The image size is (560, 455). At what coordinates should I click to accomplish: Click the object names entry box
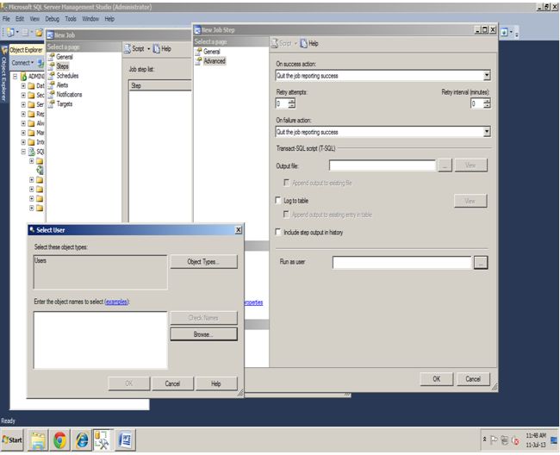(x=100, y=340)
